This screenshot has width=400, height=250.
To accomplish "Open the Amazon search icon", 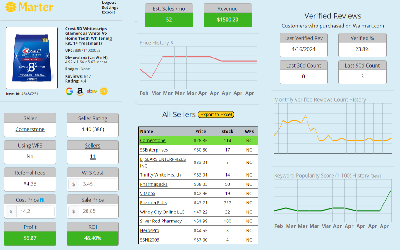I will pyautogui.click(x=80, y=92).
